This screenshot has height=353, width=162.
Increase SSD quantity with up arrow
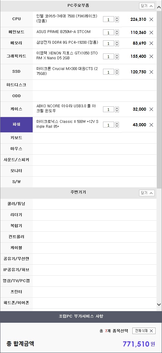(117, 71)
